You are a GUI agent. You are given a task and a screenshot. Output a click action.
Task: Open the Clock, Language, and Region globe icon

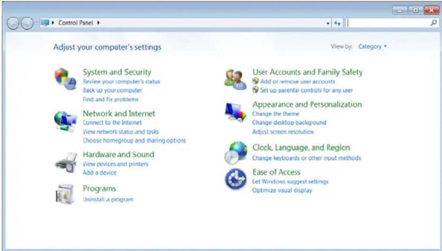[235, 152]
